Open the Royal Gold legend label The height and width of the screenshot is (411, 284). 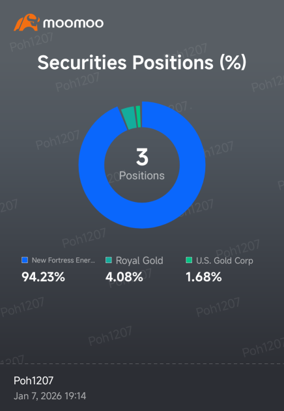point(139,261)
